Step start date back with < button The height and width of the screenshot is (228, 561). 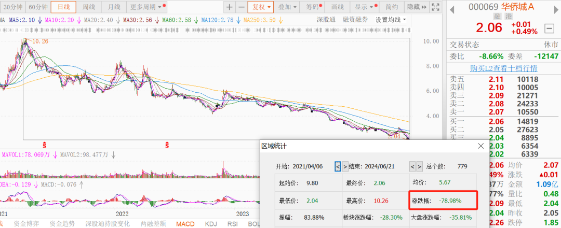click(338, 167)
